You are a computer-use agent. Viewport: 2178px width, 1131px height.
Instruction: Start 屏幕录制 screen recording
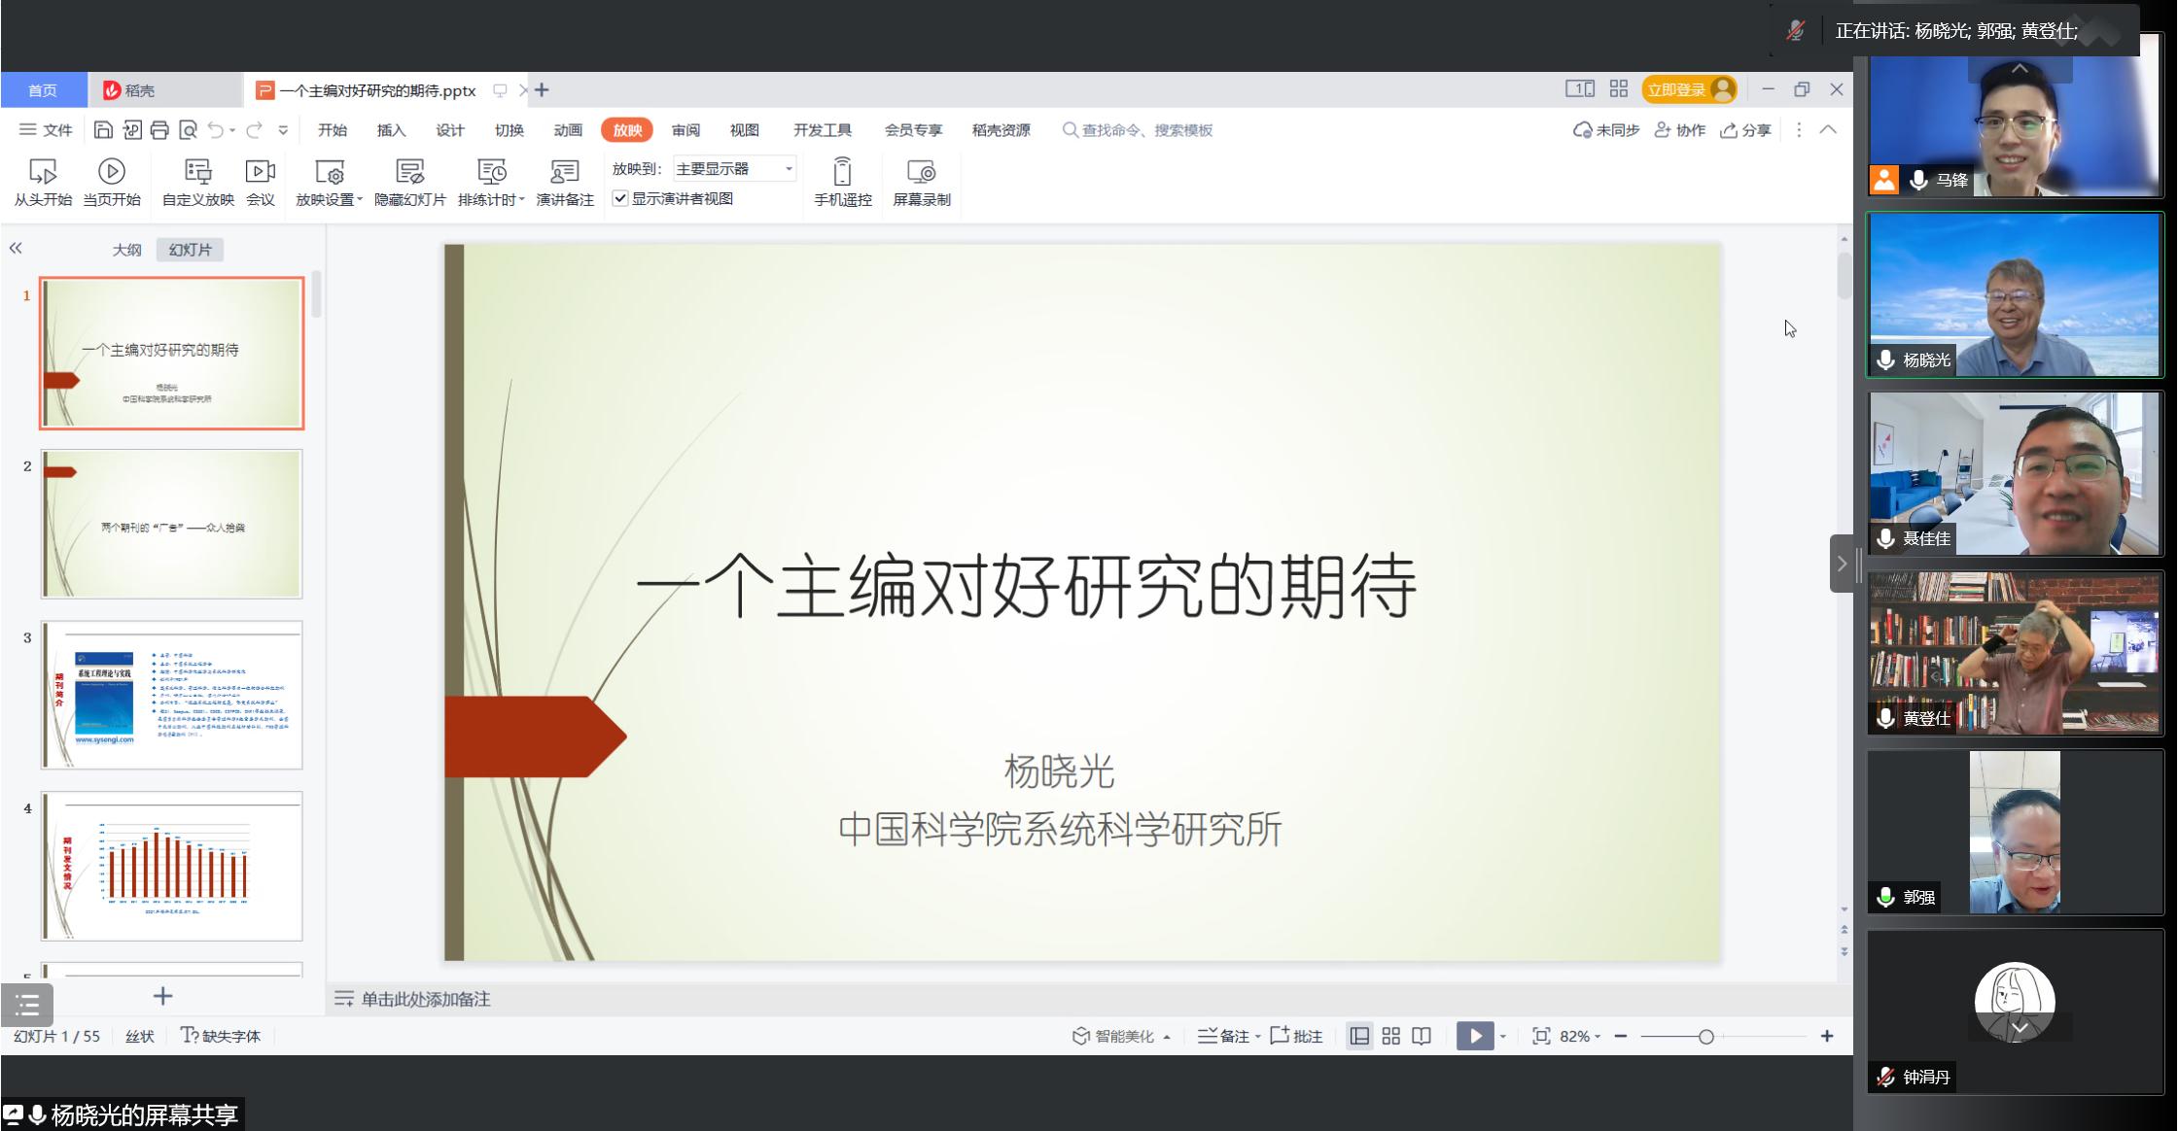pyautogui.click(x=921, y=173)
